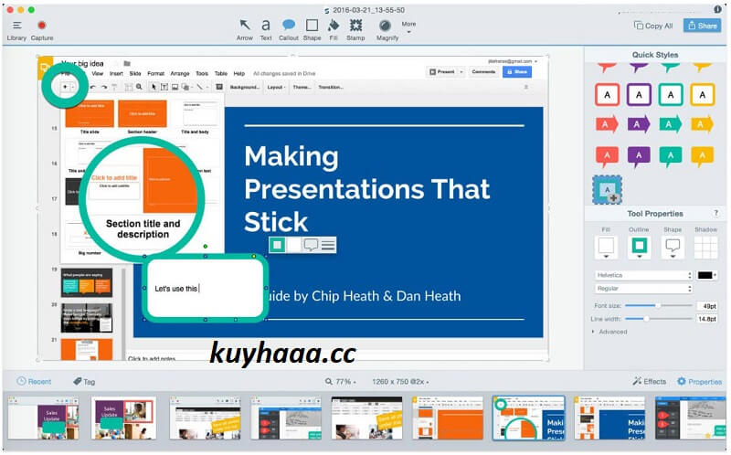
Task: Start a new Capture
Action: 42,30
